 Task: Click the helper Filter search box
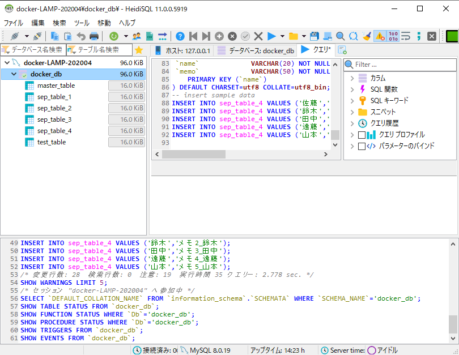click(400, 65)
